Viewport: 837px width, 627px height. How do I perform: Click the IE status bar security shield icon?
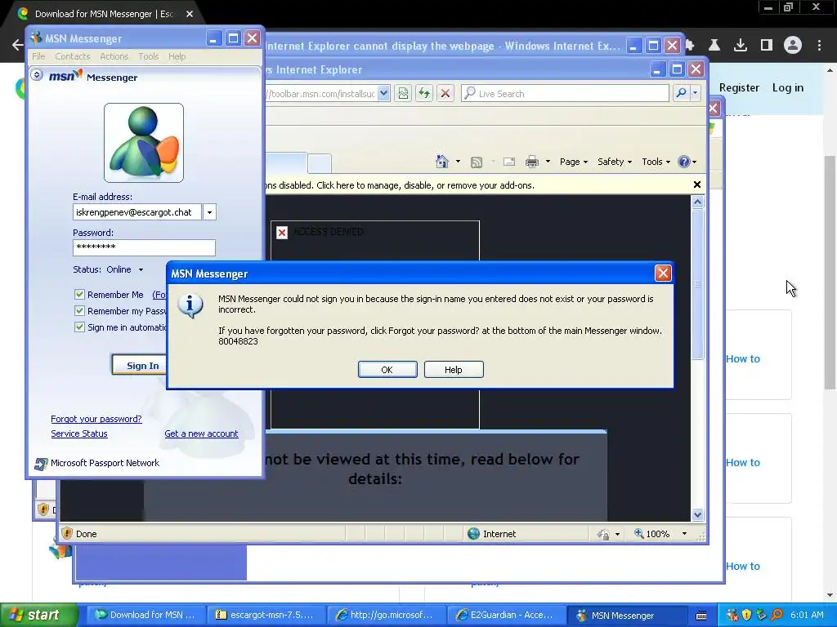point(67,533)
